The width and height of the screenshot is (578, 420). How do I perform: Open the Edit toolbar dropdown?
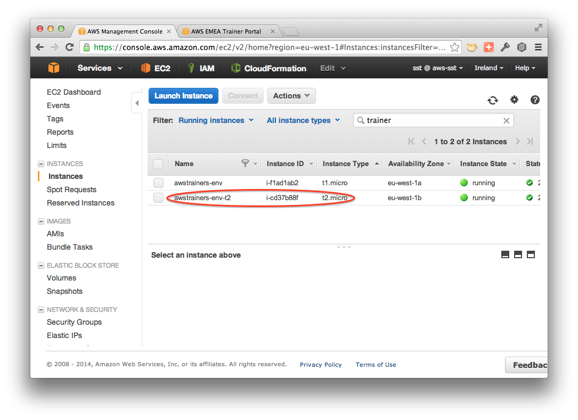pos(333,68)
